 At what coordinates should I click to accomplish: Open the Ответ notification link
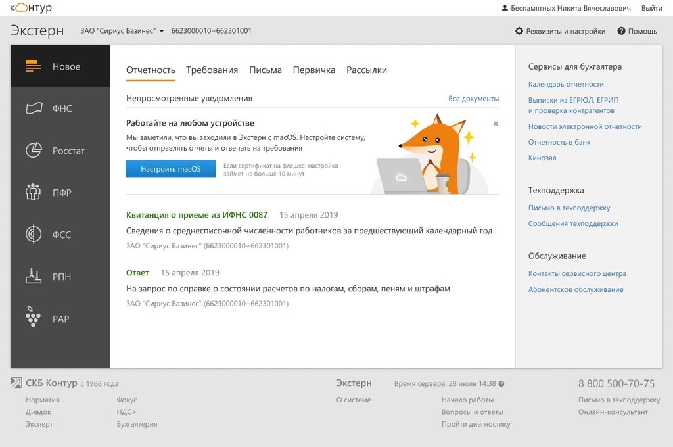pyautogui.click(x=137, y=273)
